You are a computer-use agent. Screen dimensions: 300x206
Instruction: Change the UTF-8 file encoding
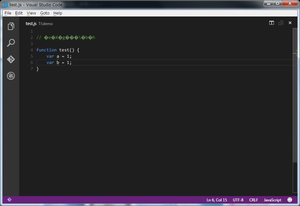pyautogui.click(x=238, y=200)
